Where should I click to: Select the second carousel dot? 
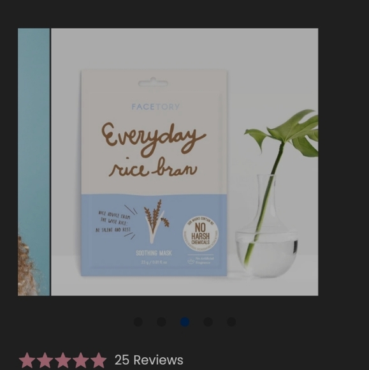(x=161, y=322)
